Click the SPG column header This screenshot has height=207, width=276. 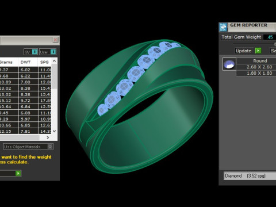click(45, 62)
